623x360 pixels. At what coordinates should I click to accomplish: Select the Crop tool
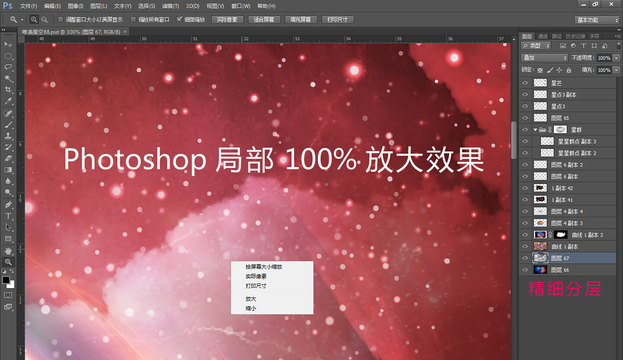8,90
